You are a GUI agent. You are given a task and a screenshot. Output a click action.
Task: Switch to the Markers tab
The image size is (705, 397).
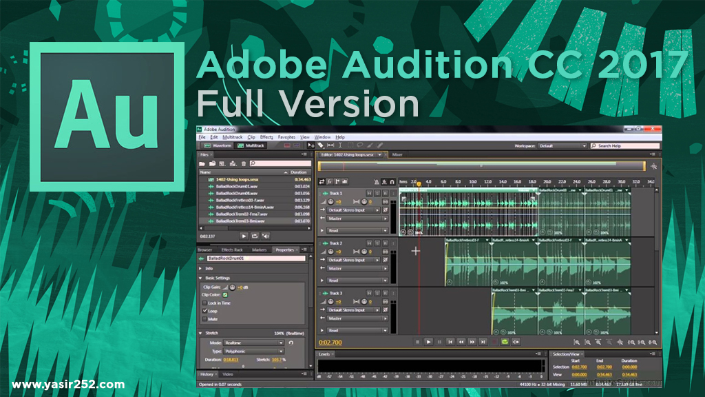(259, 250)
